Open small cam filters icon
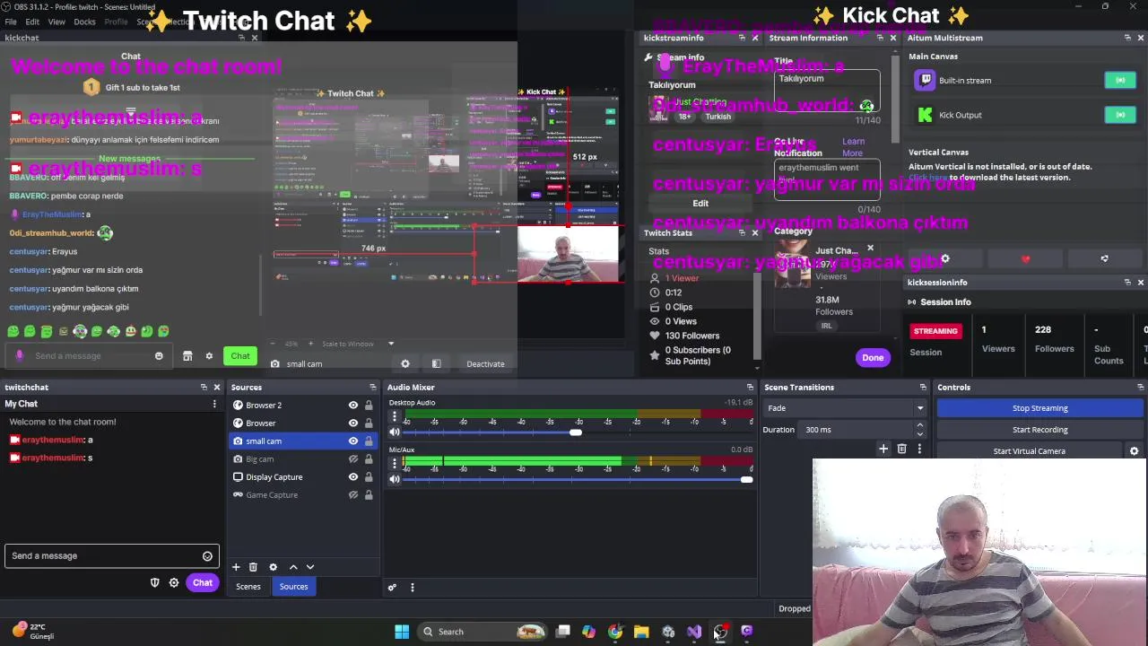This screenshot has width=1148, height=646. 436,364
